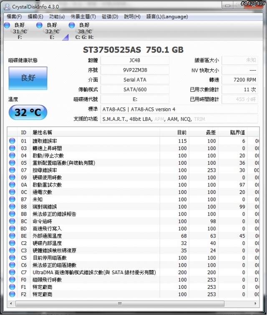Click status orb of row C5 目前停用磁區數
This screenshot has height=316, width=267.
tap(12, 257)
